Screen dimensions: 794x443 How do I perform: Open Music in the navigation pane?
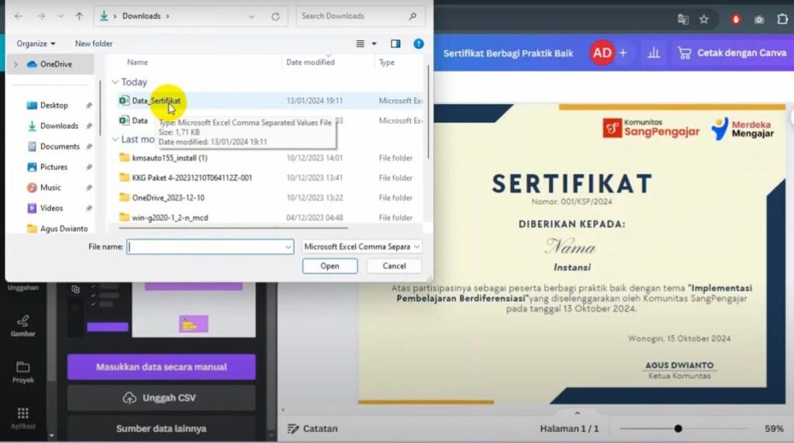(50, 188)
